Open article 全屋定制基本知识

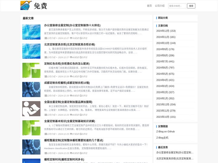[x=70, y=121]
